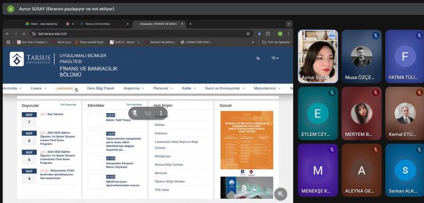Expand the Personel menu
424x203 pixels.
[163, 88]
